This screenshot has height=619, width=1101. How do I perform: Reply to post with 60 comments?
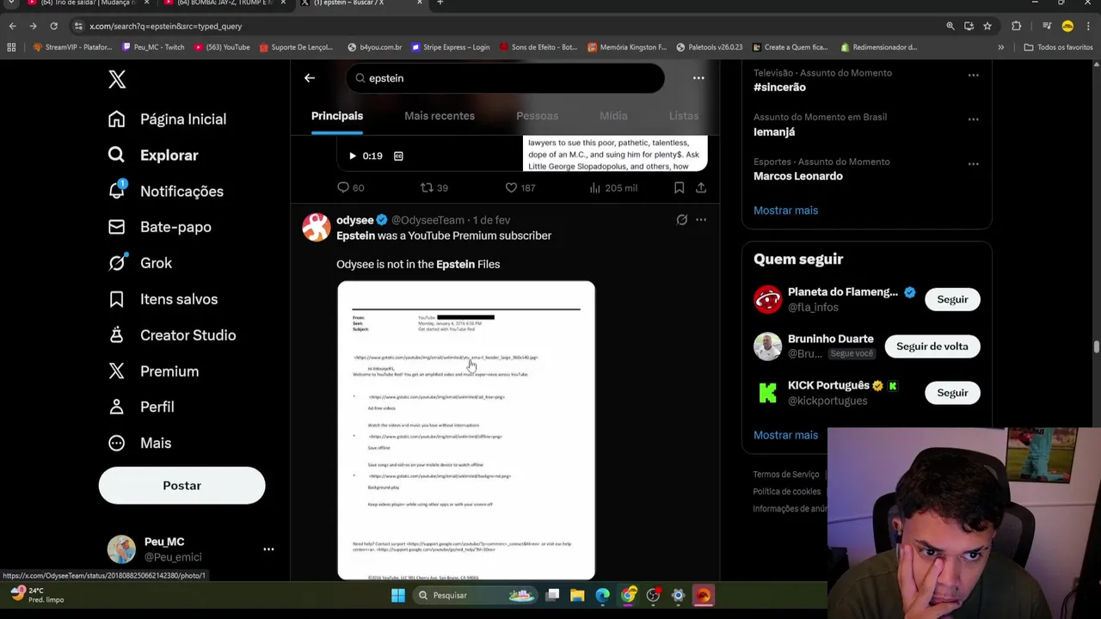(350, 187)
